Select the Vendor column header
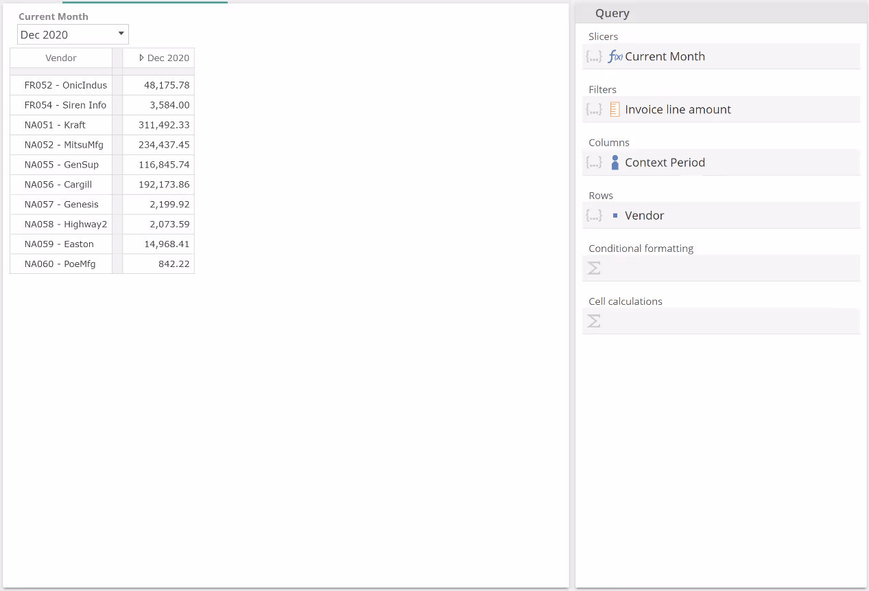This screenshot has height=591, width=869. tap(61, 58)
